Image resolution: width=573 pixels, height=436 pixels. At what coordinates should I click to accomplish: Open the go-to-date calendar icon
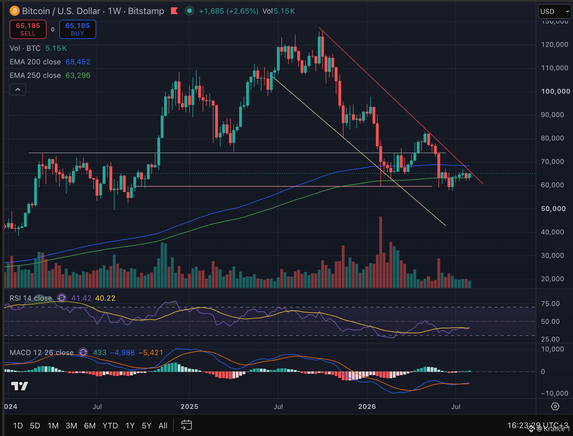pyautogui.click(x=186, y=425)
